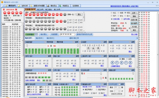This screenshot has width=159, height=98.
Task: Select the 任三 radio button
Action: pyautogui.click(x=112, y=13)
